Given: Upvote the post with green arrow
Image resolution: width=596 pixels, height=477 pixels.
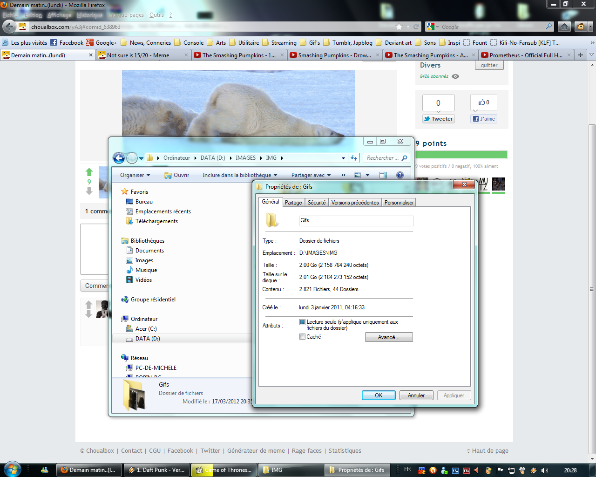Looking at the screenshot, I should click(x=89, y=172).
